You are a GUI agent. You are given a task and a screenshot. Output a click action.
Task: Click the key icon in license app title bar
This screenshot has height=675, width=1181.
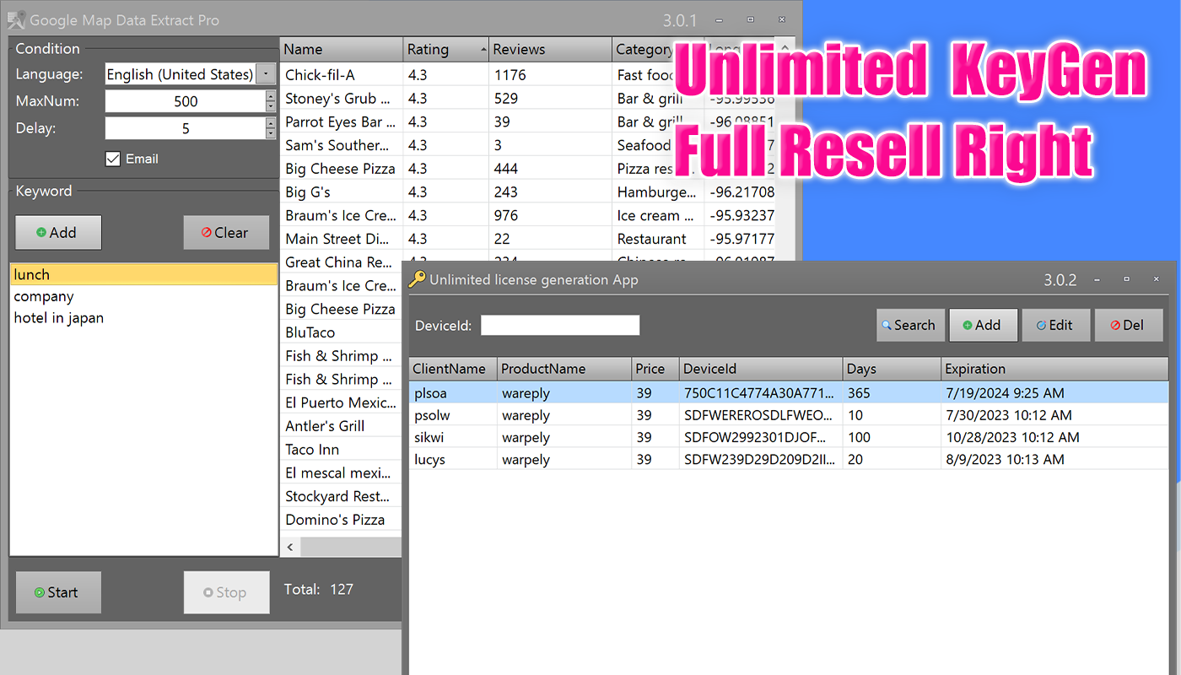(417, 279)
